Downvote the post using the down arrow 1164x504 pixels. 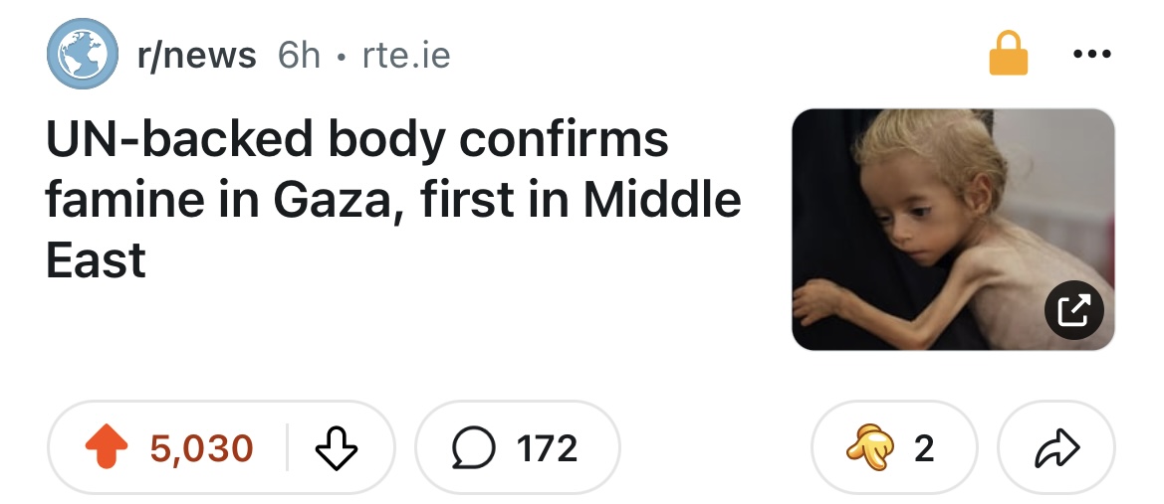click(x=334, y=448)
